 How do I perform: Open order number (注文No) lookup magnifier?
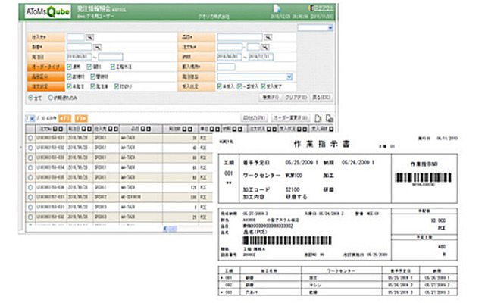[x=264, y=47]
